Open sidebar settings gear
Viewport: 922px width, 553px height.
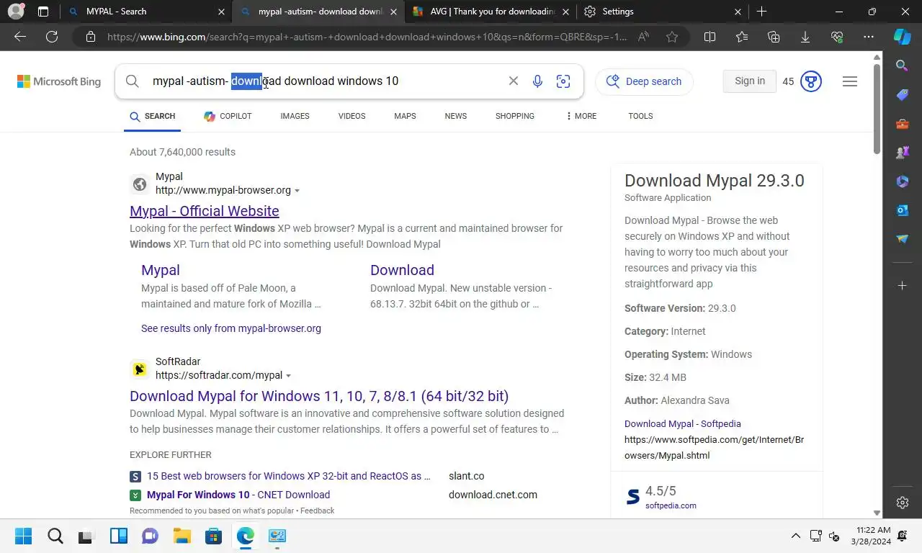coord(903,503)
